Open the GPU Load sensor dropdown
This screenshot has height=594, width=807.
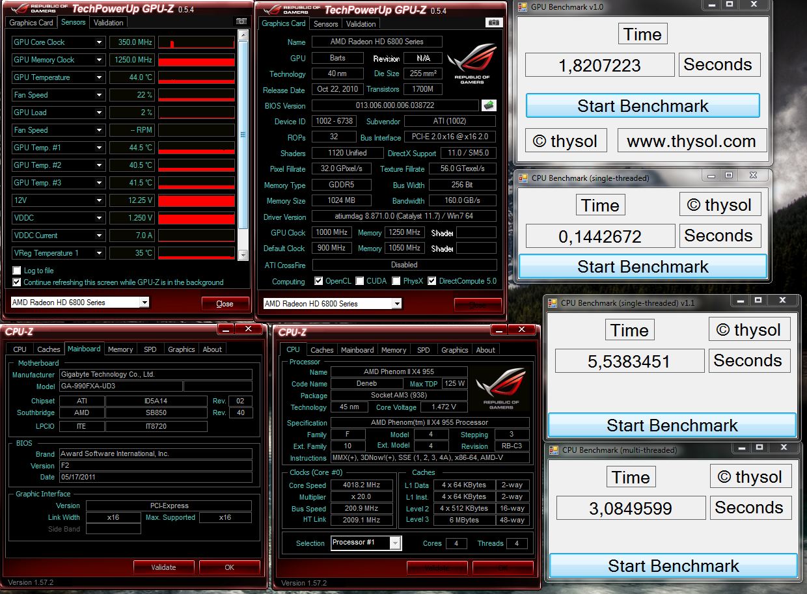(x=100, y=113)
